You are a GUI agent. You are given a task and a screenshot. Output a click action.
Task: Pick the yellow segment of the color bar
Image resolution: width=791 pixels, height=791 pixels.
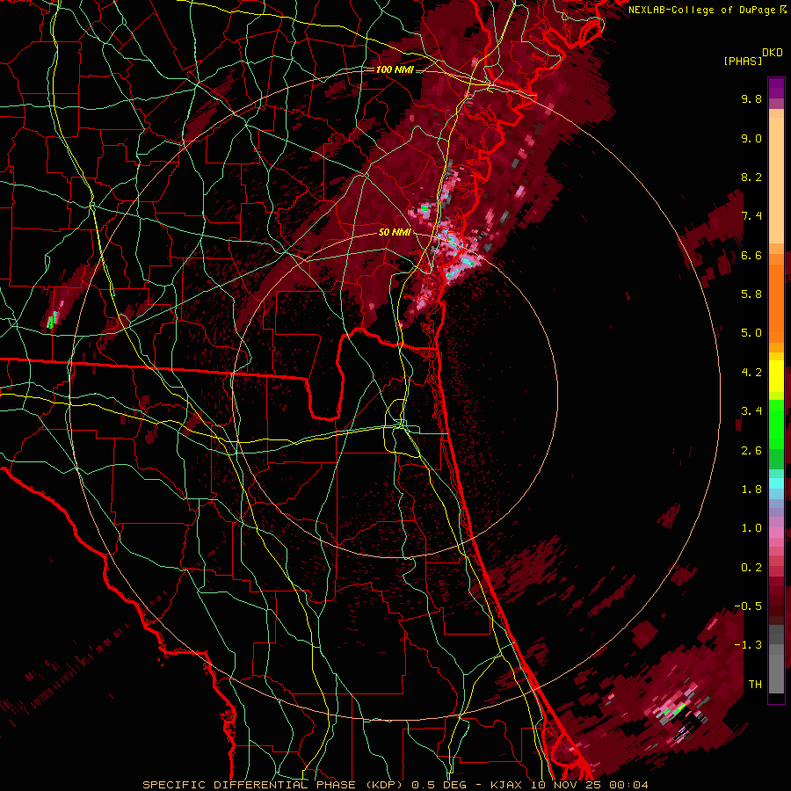pyautogui.click(x=776, y=376)
